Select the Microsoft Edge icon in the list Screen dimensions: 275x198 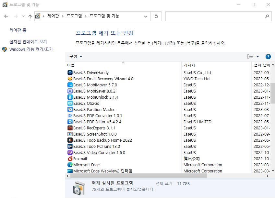tap(70, 165)
